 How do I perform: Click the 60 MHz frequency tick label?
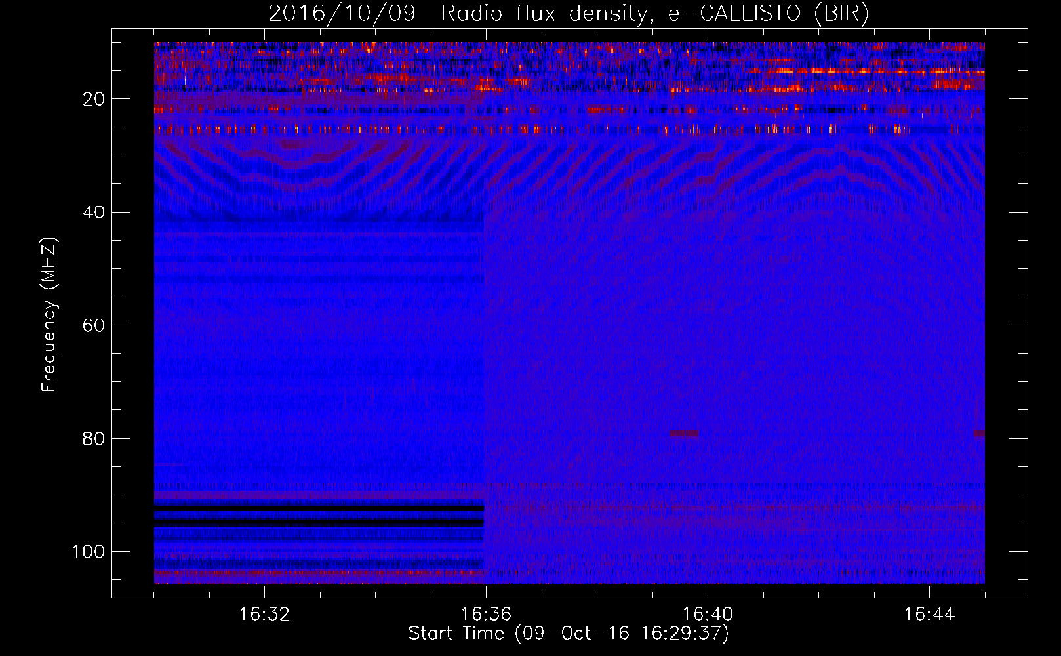(94, 325)
